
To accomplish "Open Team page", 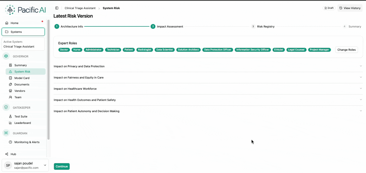I will coord(25,97).
